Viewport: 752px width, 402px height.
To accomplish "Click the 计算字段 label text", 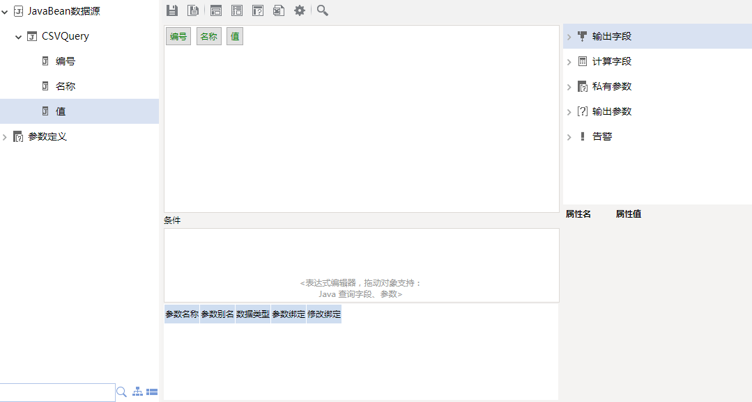I will pos(612,61).
